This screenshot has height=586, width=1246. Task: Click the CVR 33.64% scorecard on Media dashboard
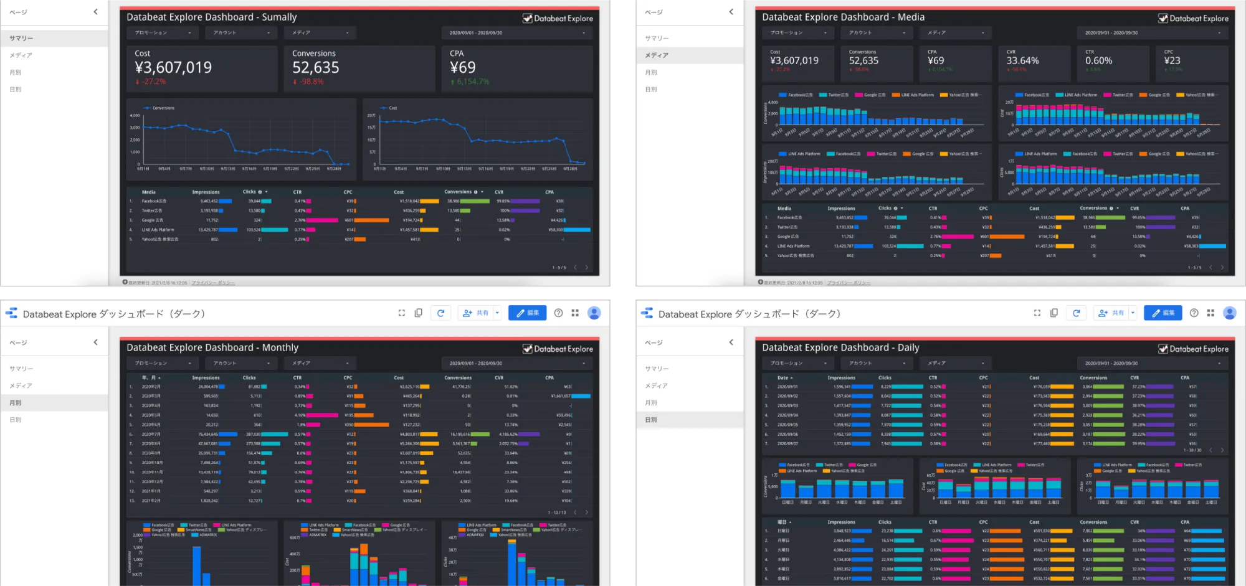tap(1035, 64)
